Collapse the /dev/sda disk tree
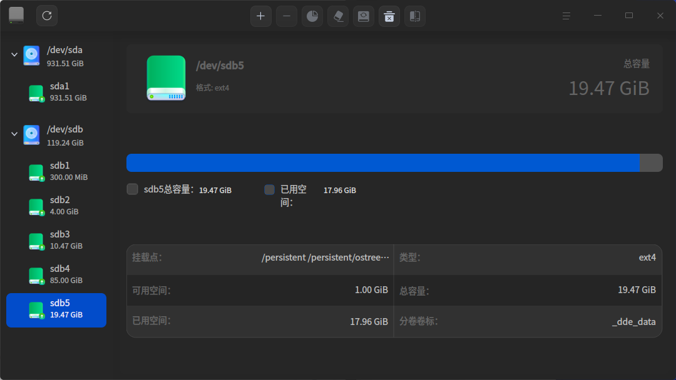This screenshot has height=380, width=676. click(14, 54)
